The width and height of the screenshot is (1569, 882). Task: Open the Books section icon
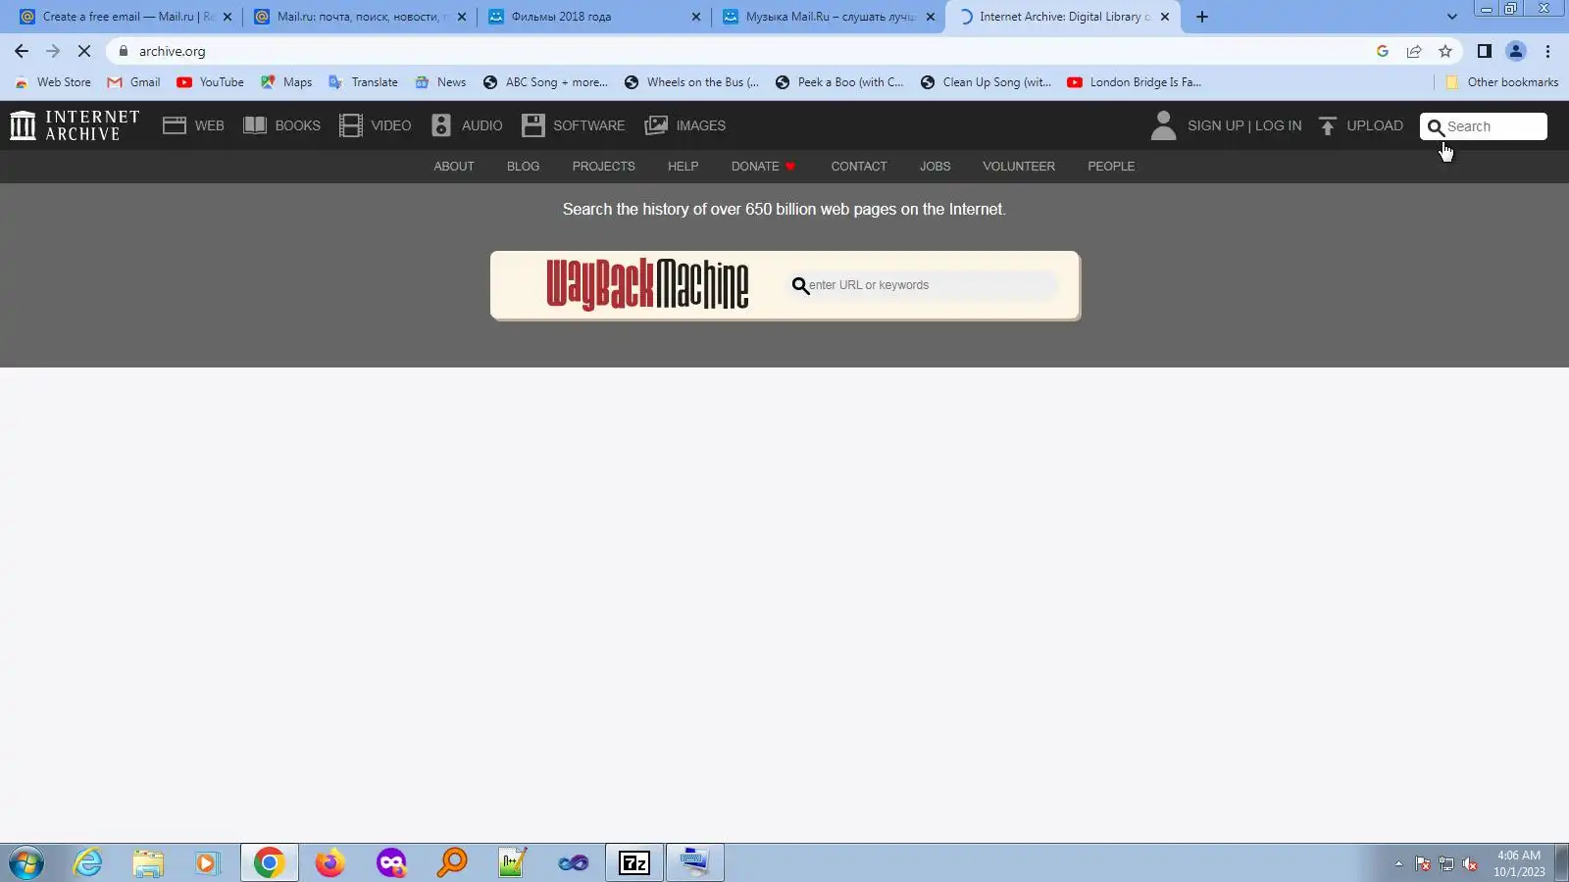[x=255, y=125]
